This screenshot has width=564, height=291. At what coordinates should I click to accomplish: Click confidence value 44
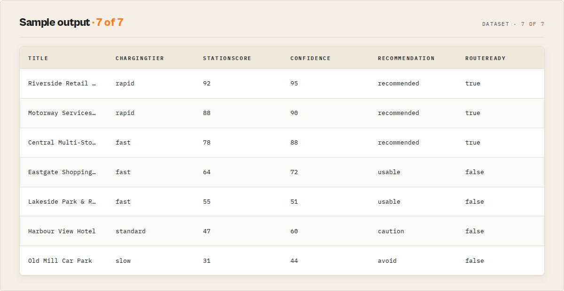[x=294, y=261]
